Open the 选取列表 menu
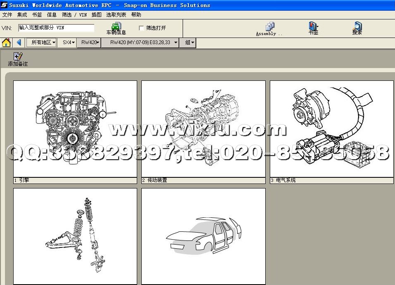This screenshot has width=395, height=285. [116, 15]
